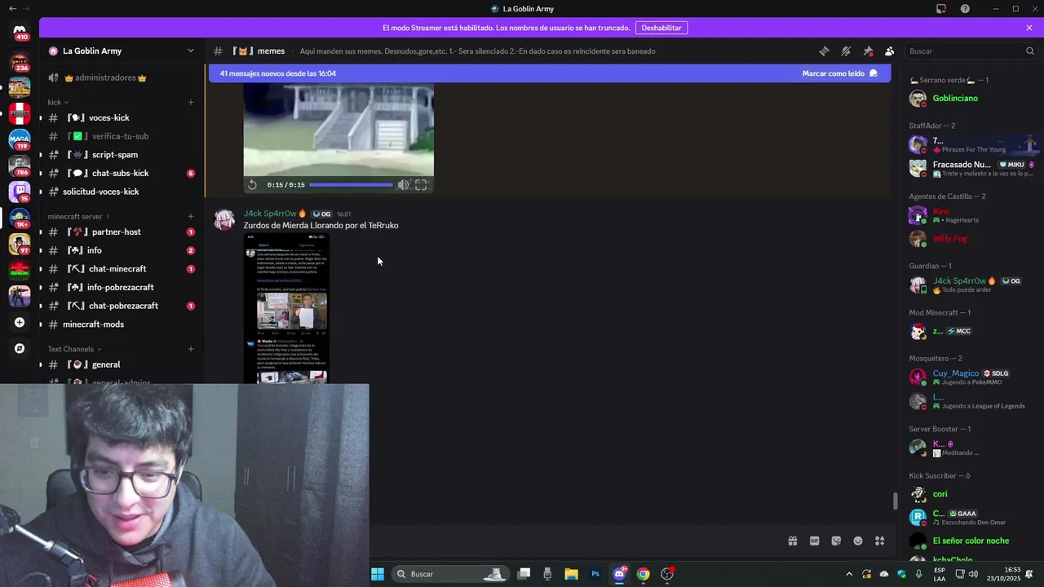This screenshot has height=587, width=1044.
Task: Collapse the Text Channels category
Action: tap(74, 349)
